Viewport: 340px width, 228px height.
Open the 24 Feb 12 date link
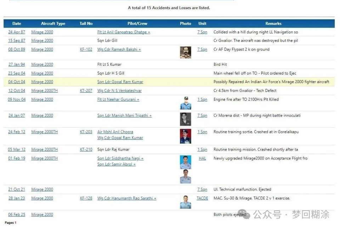[x=17, y=132]
